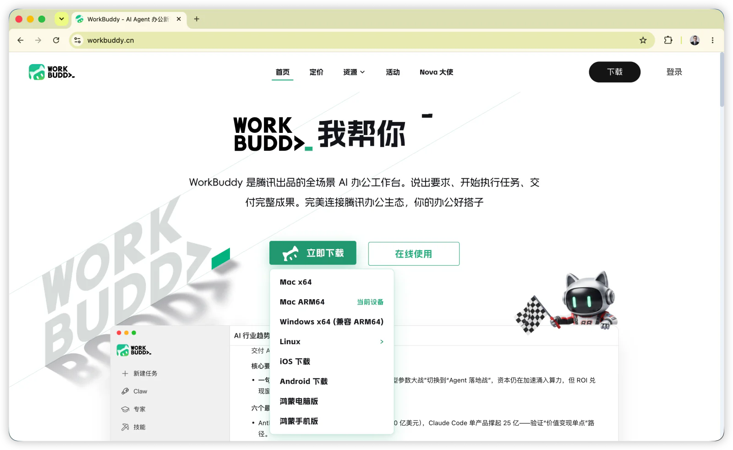Open the 活动 navigation item

(393, 72)
